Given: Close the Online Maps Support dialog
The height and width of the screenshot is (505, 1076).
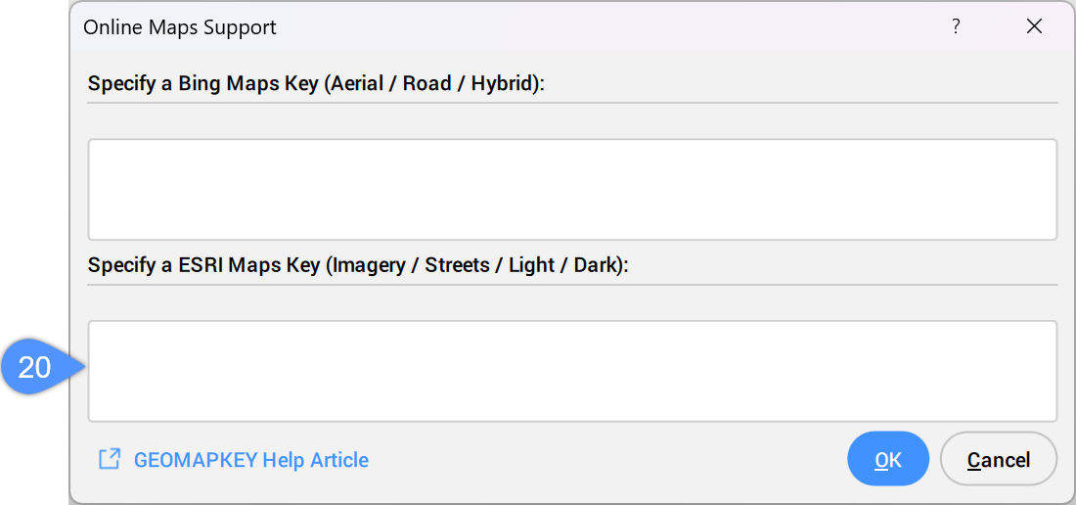Looking at the screenshot, I should pyautogui.click(x=1034, y=26).
